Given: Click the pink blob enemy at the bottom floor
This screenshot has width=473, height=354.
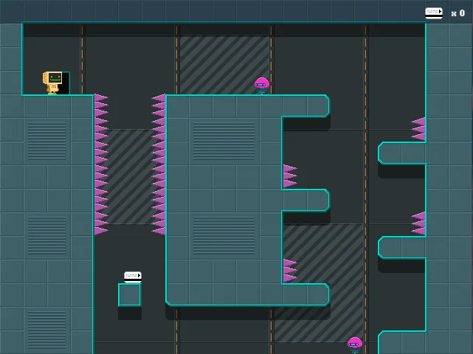Looking at the screenshot, I should coord(355,344).
